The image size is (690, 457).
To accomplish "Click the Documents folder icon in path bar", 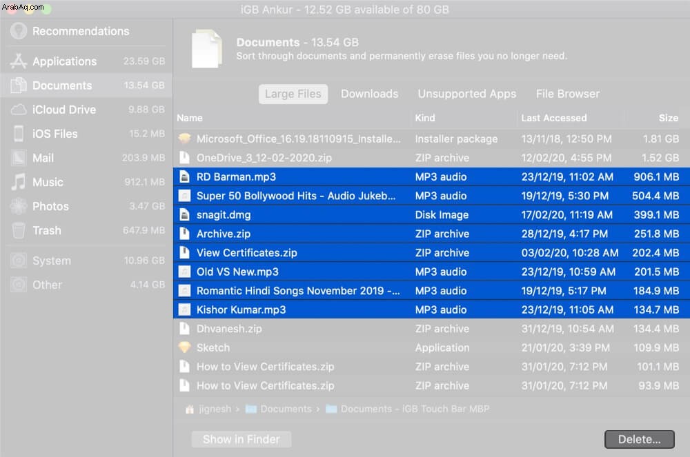I will [x=251, y=409].
